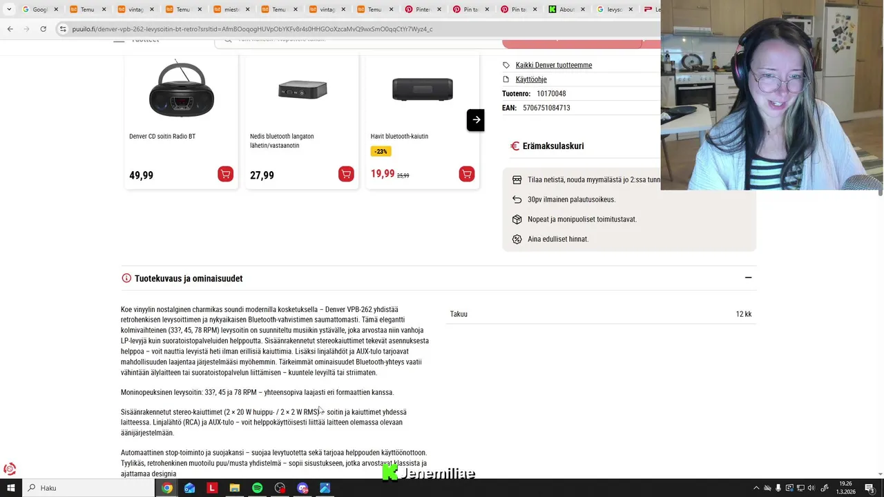Image resolution: width=884 pixels, height=497 pixels.
Task: Open Erämaksulaskuri calculator
Action: point(553,146)
